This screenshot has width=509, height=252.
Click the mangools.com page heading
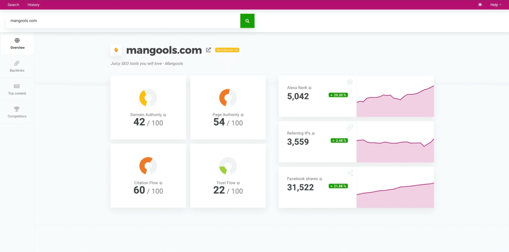click(164, 50)
